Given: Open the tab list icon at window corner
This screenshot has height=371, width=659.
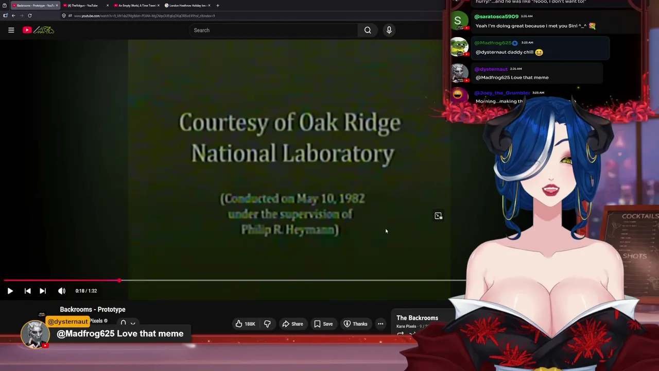Looking at the screenshot, I should click(5, 5).
